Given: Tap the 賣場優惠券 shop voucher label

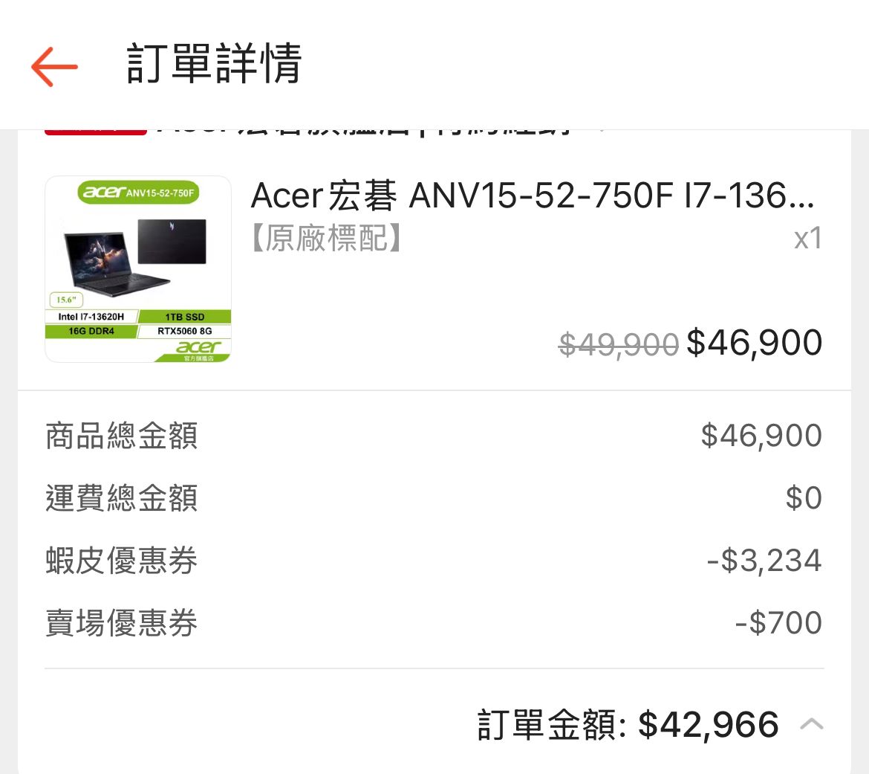Looking at the screenshot, I should point(122,623).
